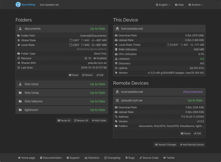The image size is (221, 162).
Task: Click the Listeners 2/2 status value
Action: pyautogui.click(x=202, y=59)
